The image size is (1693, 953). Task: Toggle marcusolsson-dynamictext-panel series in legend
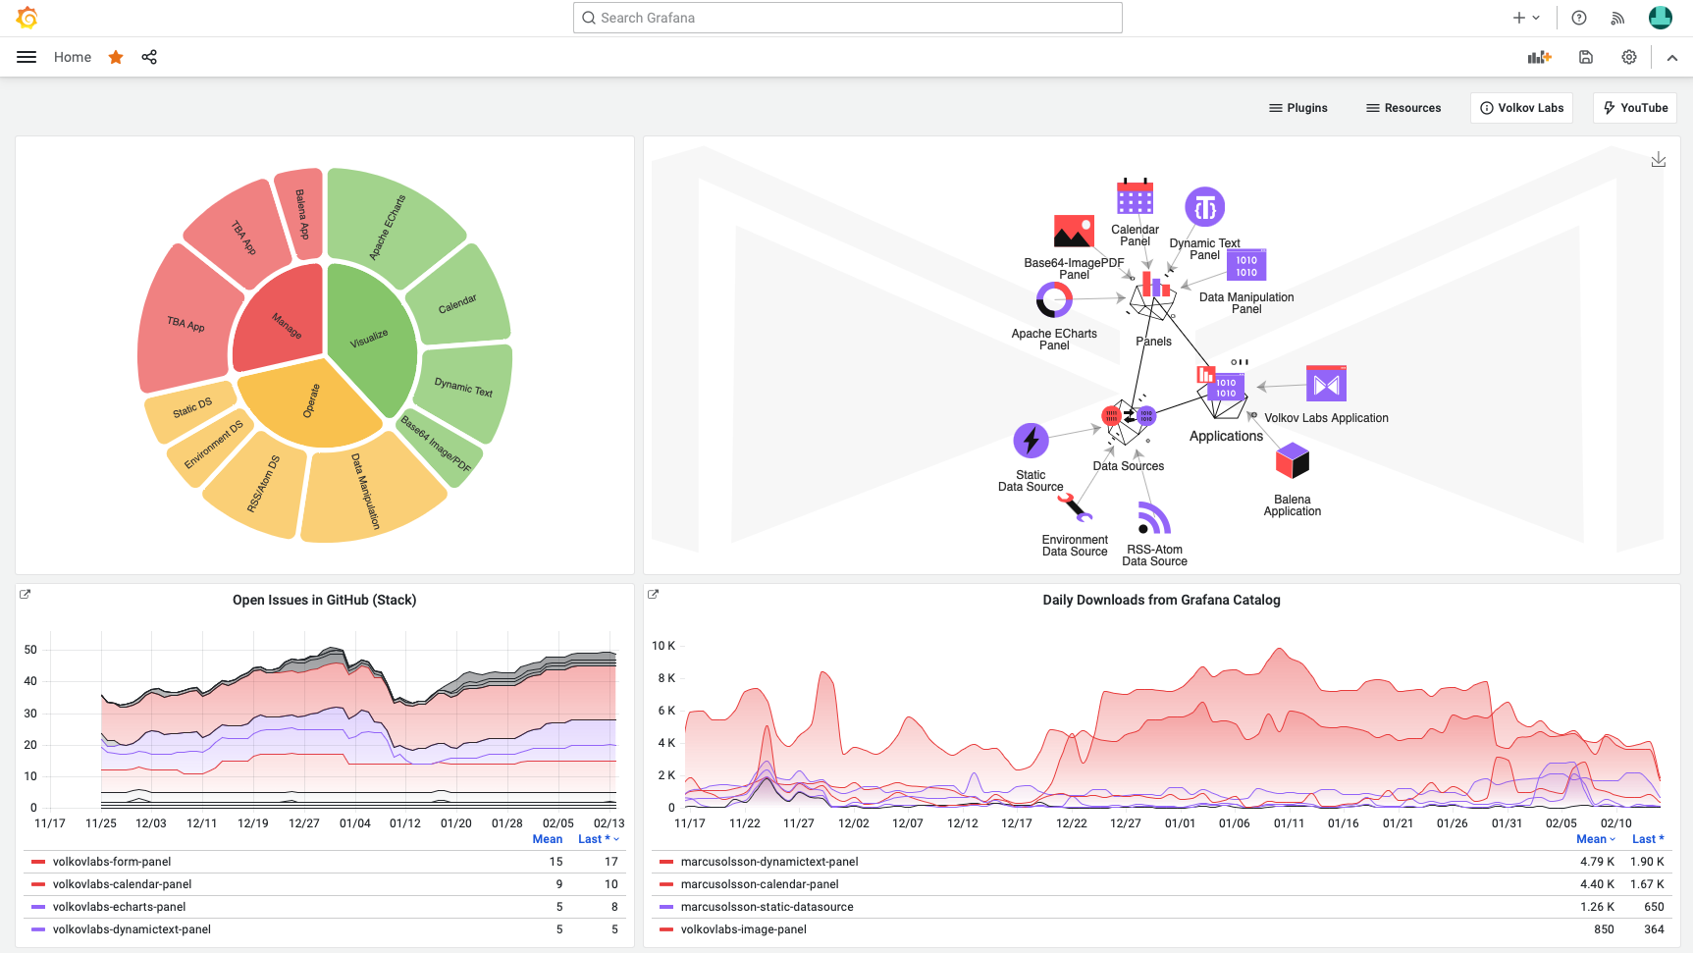coord(769,862)
